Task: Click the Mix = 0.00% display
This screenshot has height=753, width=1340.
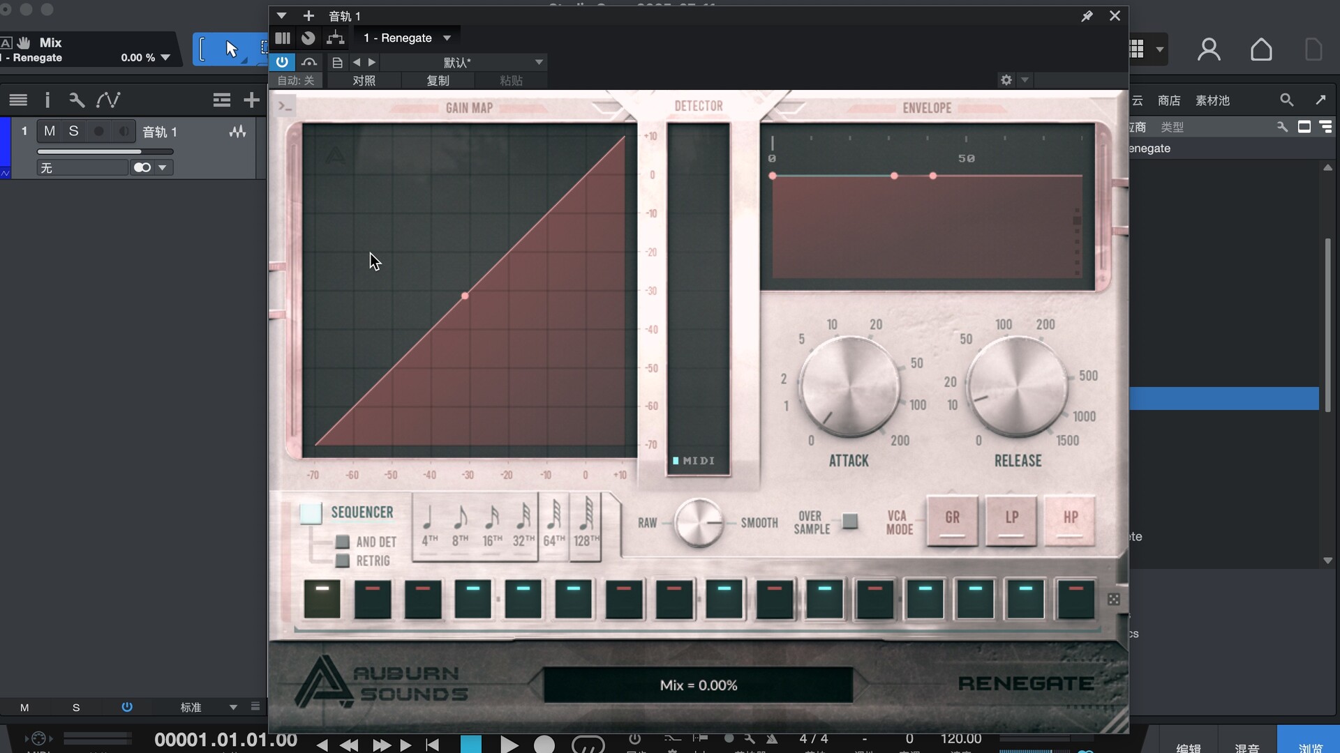Action: click(x=698, y=685)
